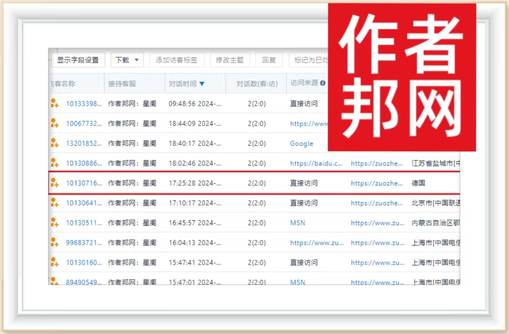Click the info icon beside 访问来源
This screenshot has height=334, width=509.
tap(323, 83)
